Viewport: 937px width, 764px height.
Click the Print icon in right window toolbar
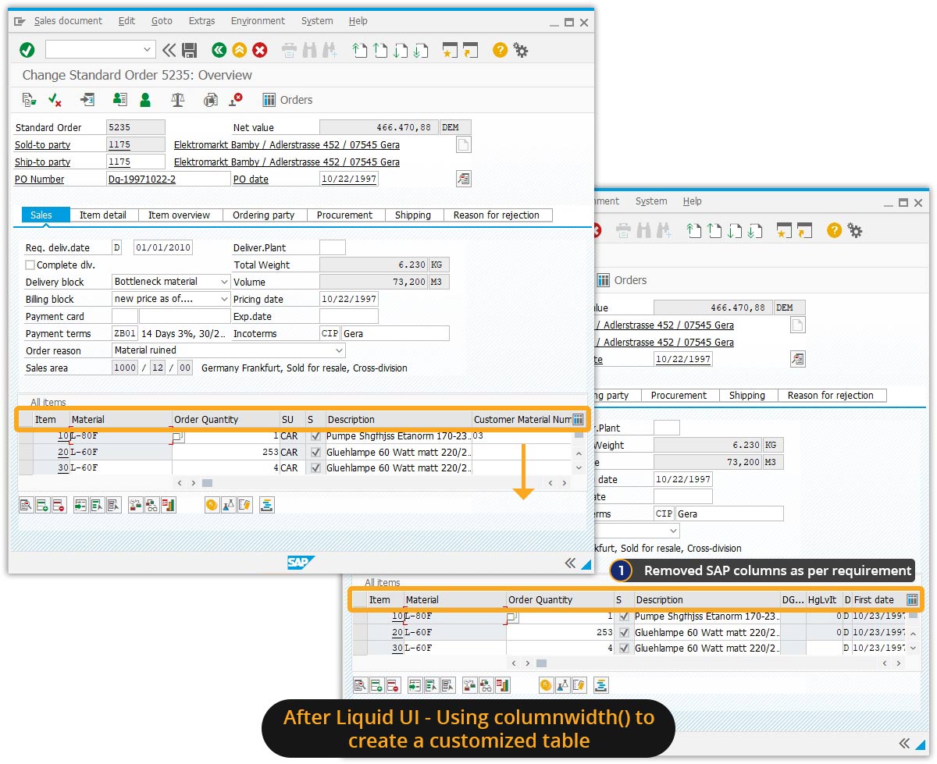tap(623, 231)
